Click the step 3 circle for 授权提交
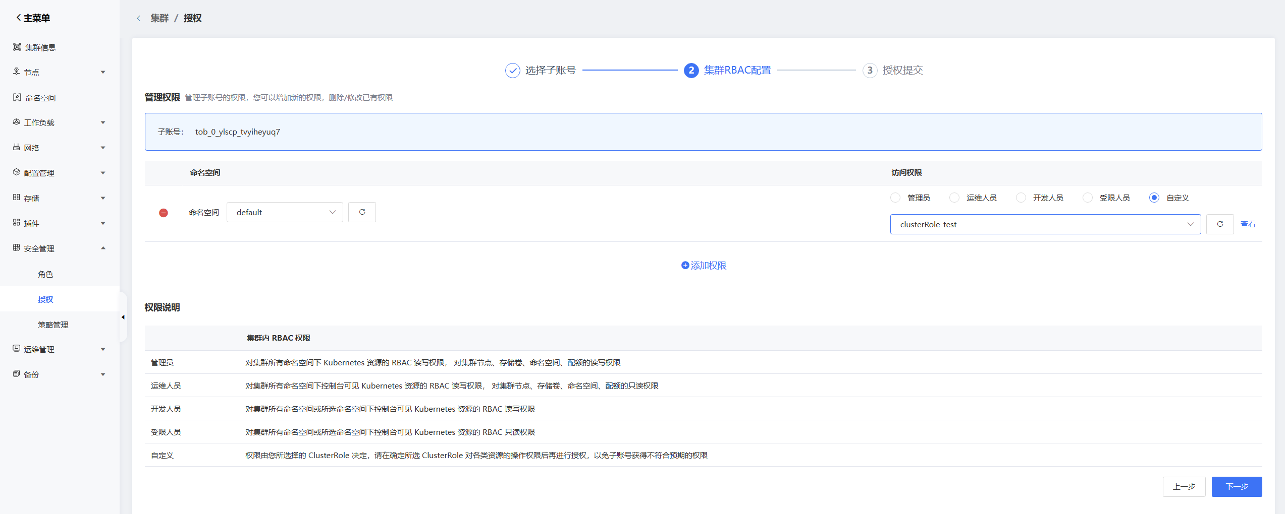The image size is (1285, 514). pos(870,70)
